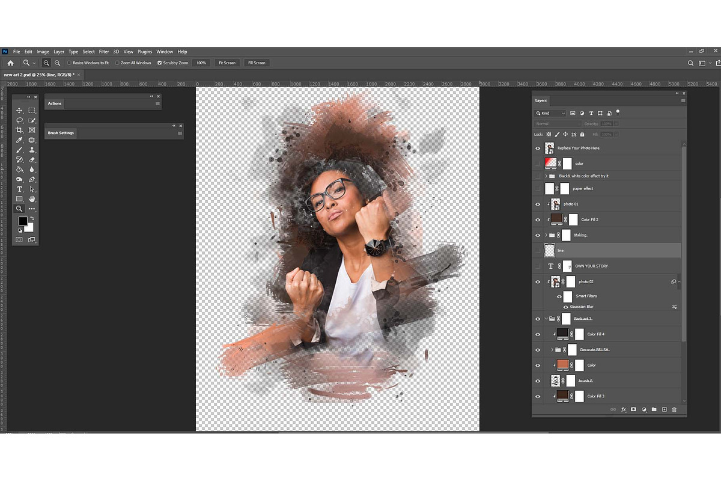
Task: Filter layers by type layers icon
Action: point(591,113)
